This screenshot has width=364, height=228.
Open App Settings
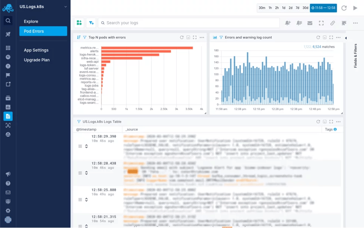coord(36,50)
